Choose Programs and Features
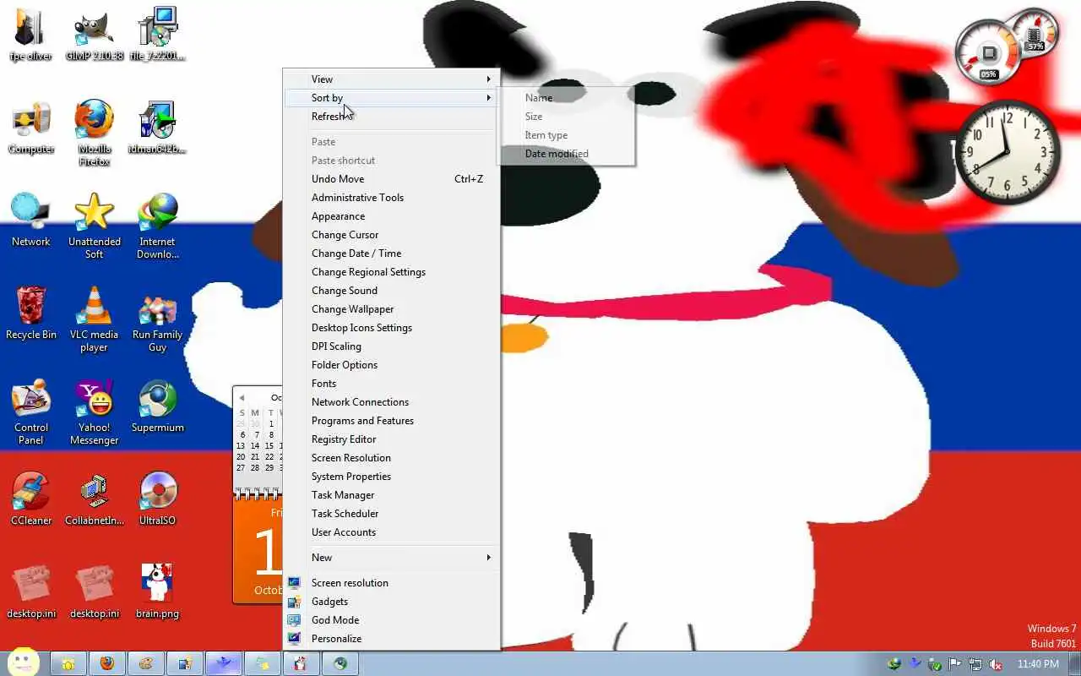The height and width of the screenshot is (676, 1081). tap(391, 421)
